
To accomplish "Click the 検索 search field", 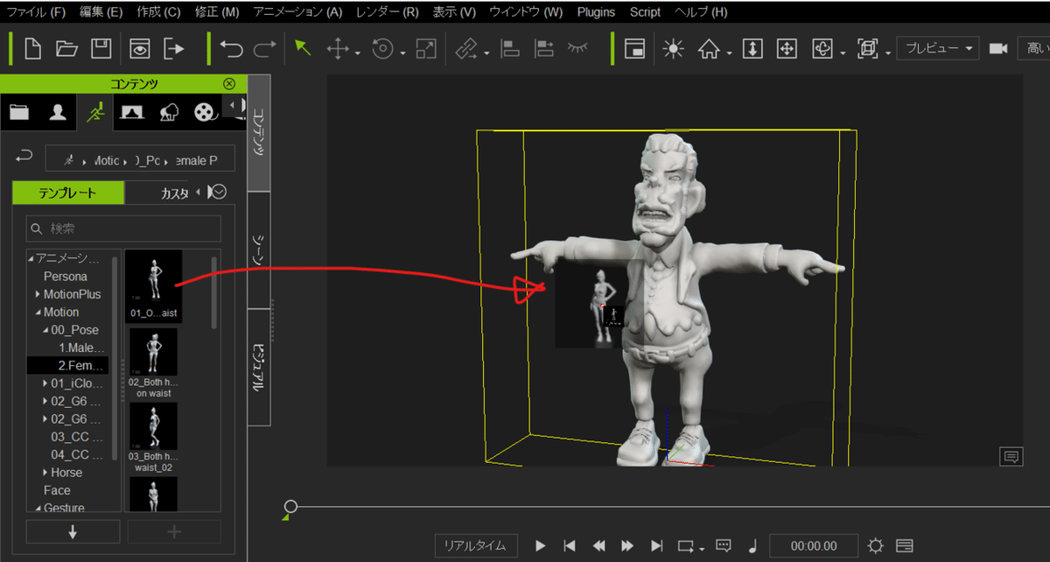I will pyautogui.click(x=123, y=228).
